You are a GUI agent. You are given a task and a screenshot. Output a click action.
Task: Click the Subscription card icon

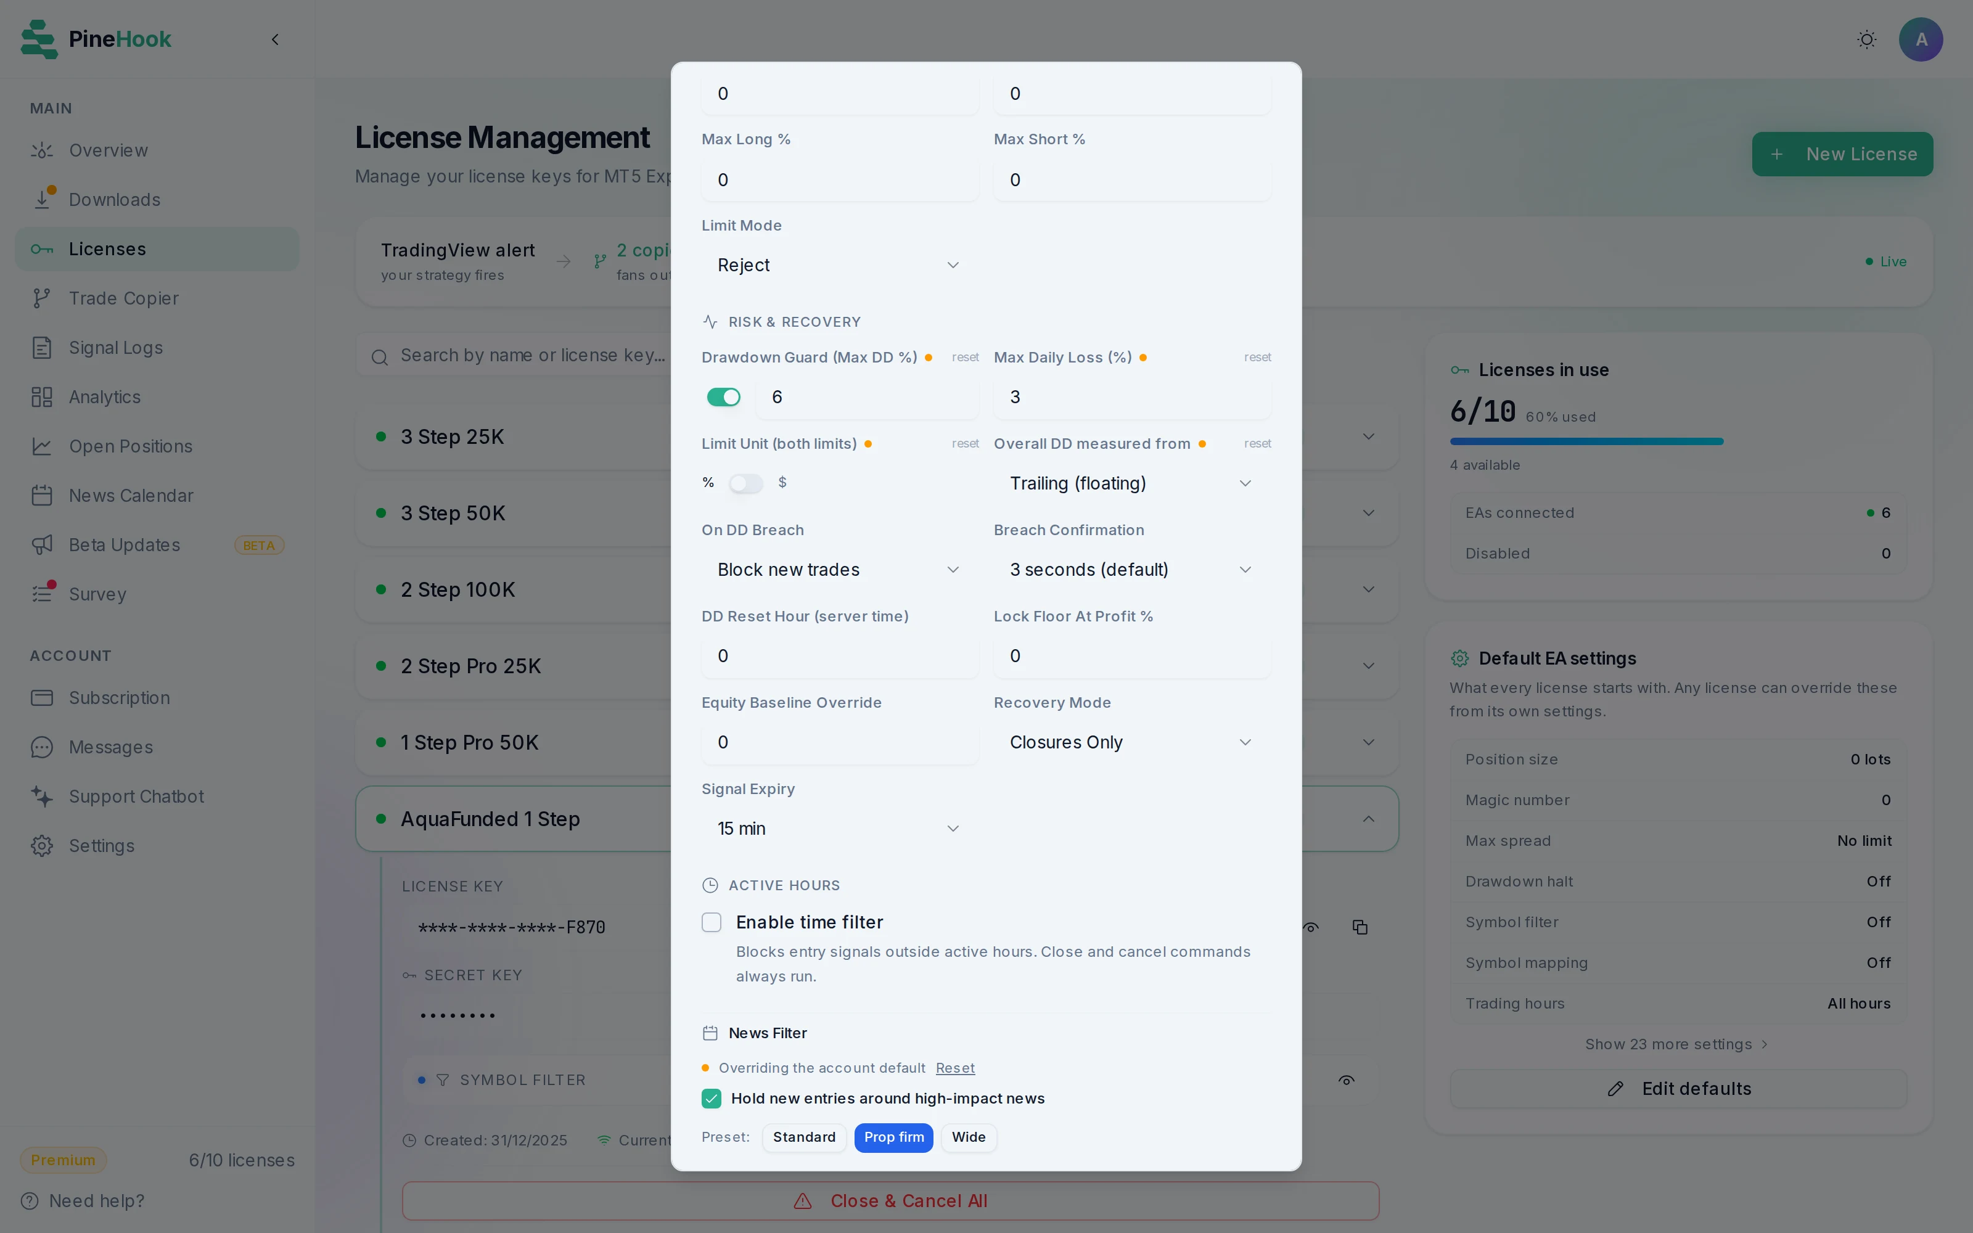pos(41,698)
